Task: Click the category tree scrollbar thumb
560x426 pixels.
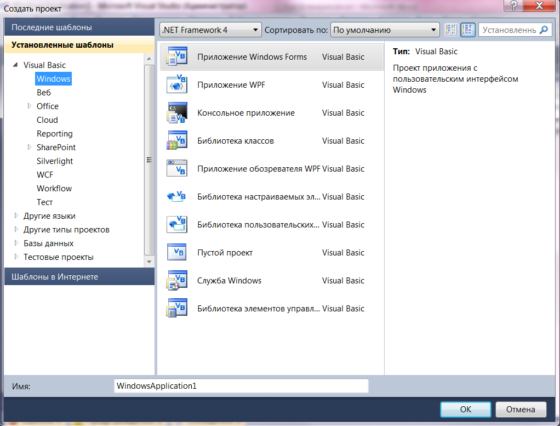Action: pyautogui.click(x=149, y=160)
